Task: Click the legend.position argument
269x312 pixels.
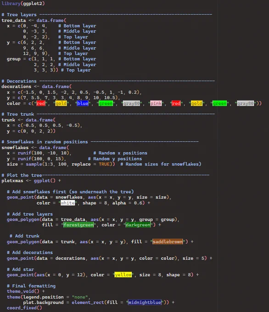Action: pyautogui.click(x=44, y=297)
